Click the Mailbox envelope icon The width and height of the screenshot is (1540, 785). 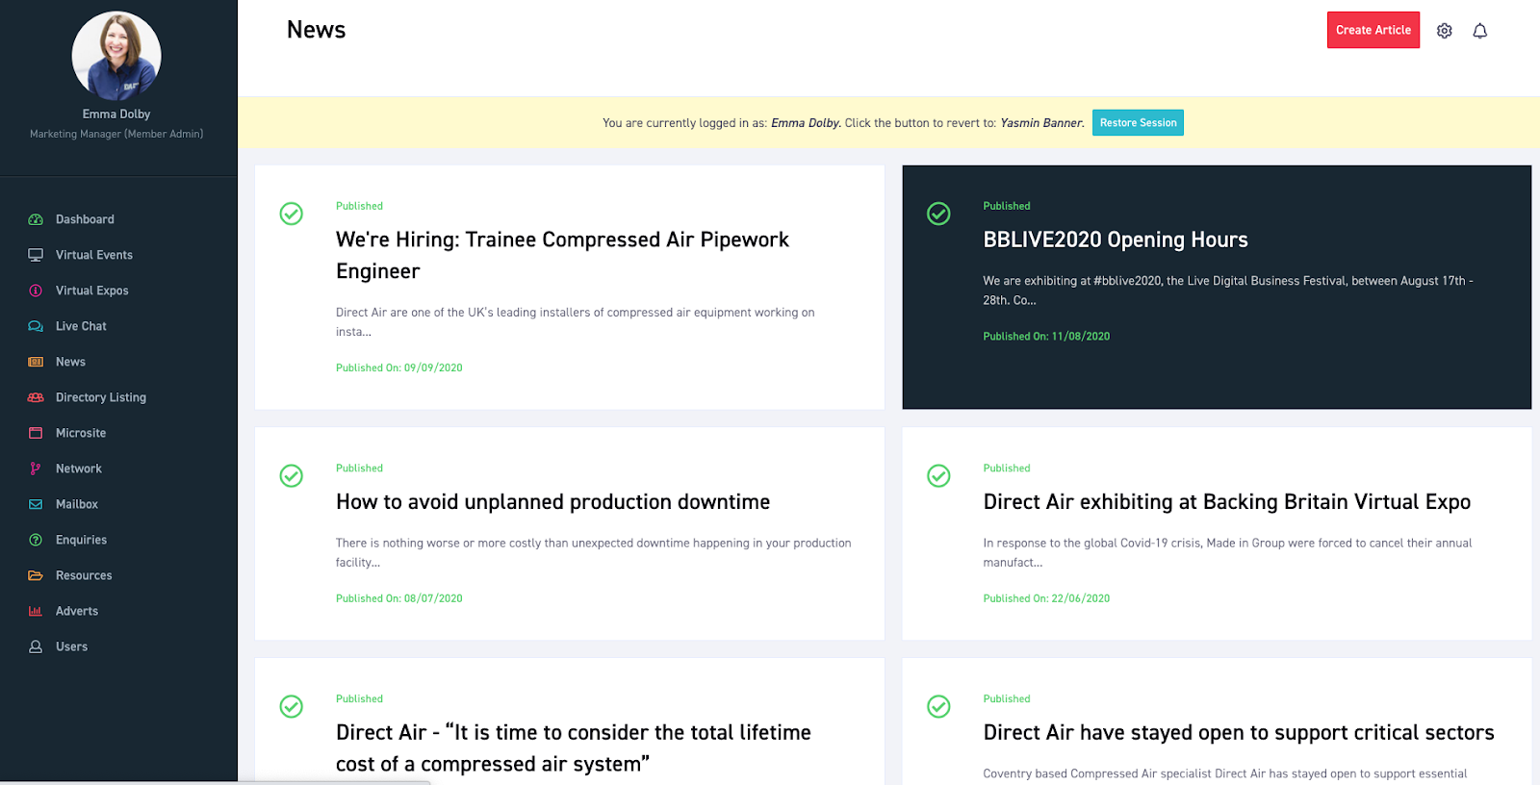tap(36, 504)
